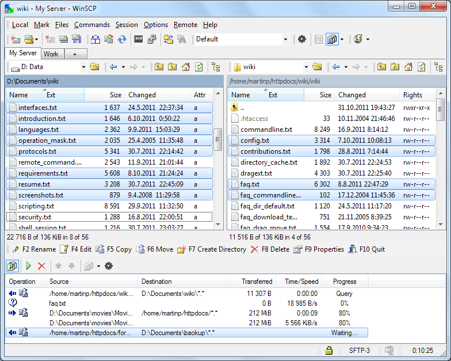The image size is (451, 361).
Task: Click the remote panel back arrow
Action: pyautogui.click(x=336, y=67)
